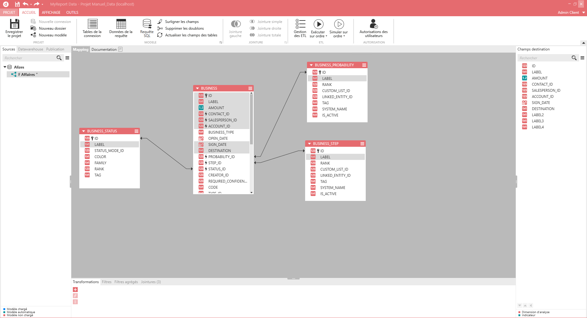The width and height of the screenshot is (587, 318).
Task: Add a new transformation with plus icon
Action: [75, 290]
